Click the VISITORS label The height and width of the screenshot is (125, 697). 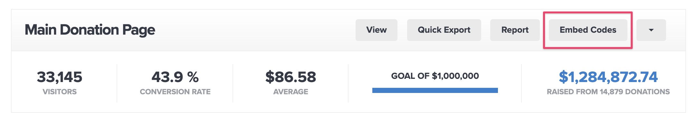(60, 92)
